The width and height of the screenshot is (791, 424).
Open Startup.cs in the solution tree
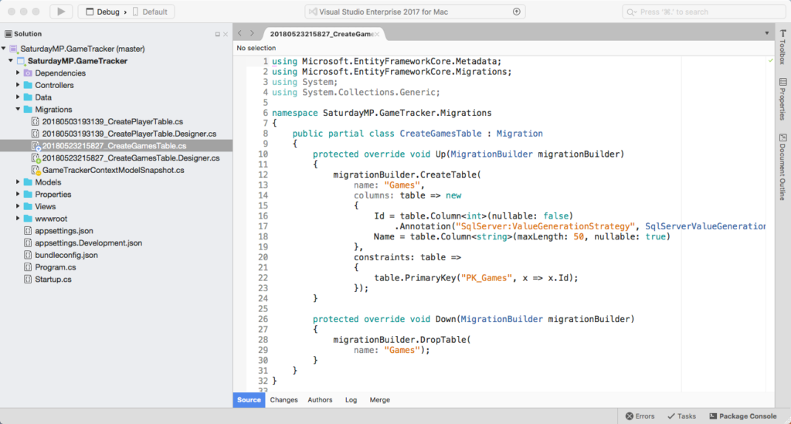coord(53,279)
